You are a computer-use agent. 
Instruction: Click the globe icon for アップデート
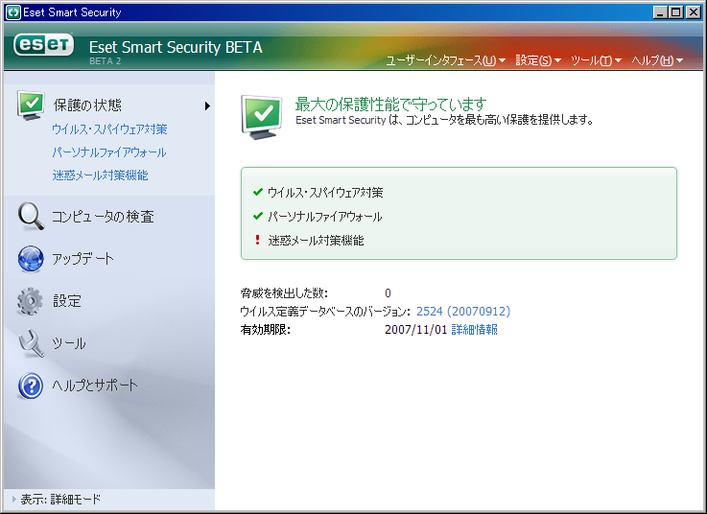31,259
